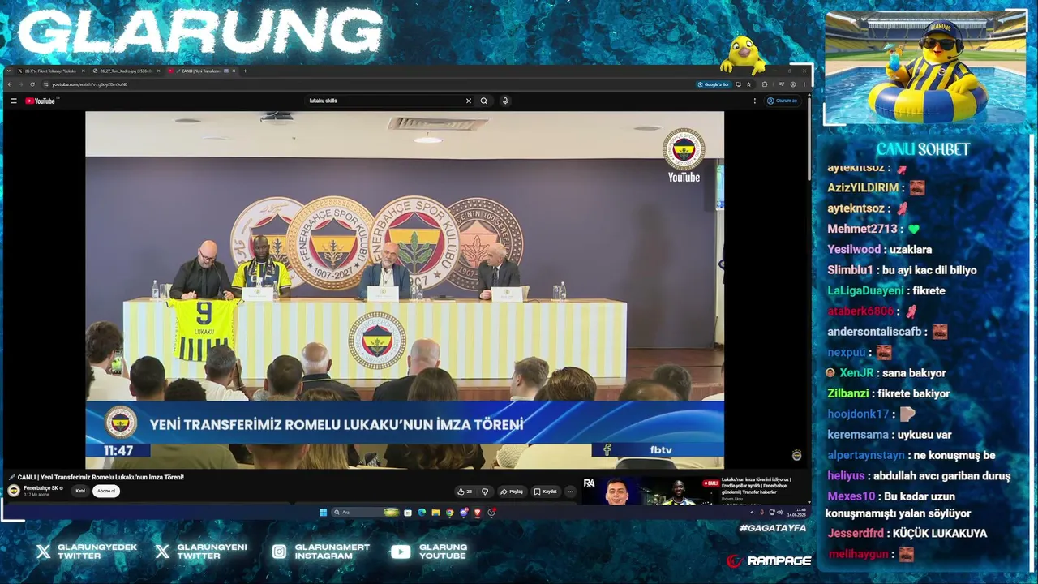The height and width of the screenshot is (584, 1038).
Task: Switch to the X 'Lukaku' browser tab
Action: [50, 71]
